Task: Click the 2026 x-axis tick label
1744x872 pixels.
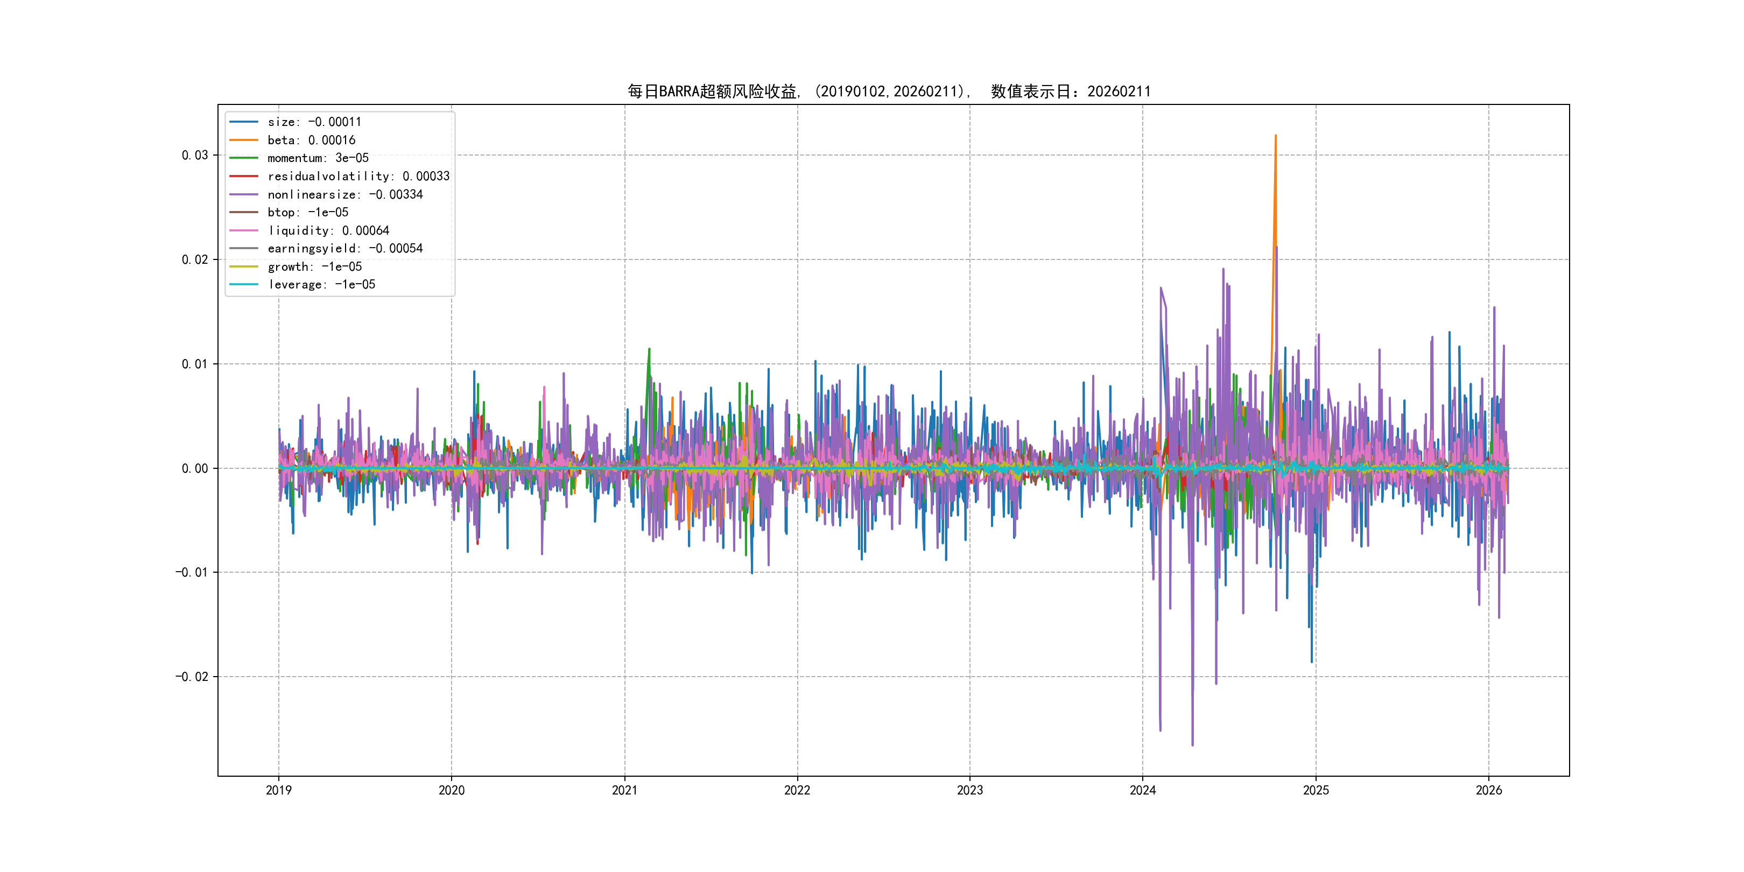Action: pyautogui.click(x=1489, y=790)
